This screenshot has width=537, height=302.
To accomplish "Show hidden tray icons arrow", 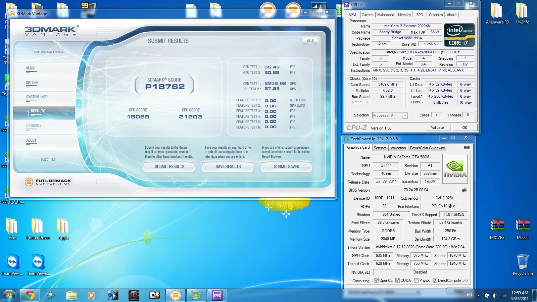I will click(479, 296).
